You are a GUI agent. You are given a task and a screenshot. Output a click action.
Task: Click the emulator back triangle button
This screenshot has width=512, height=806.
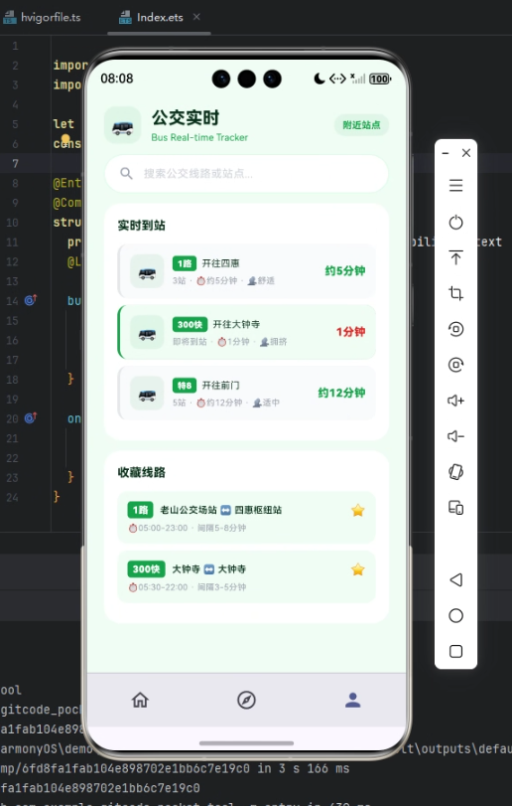(455, 579)
